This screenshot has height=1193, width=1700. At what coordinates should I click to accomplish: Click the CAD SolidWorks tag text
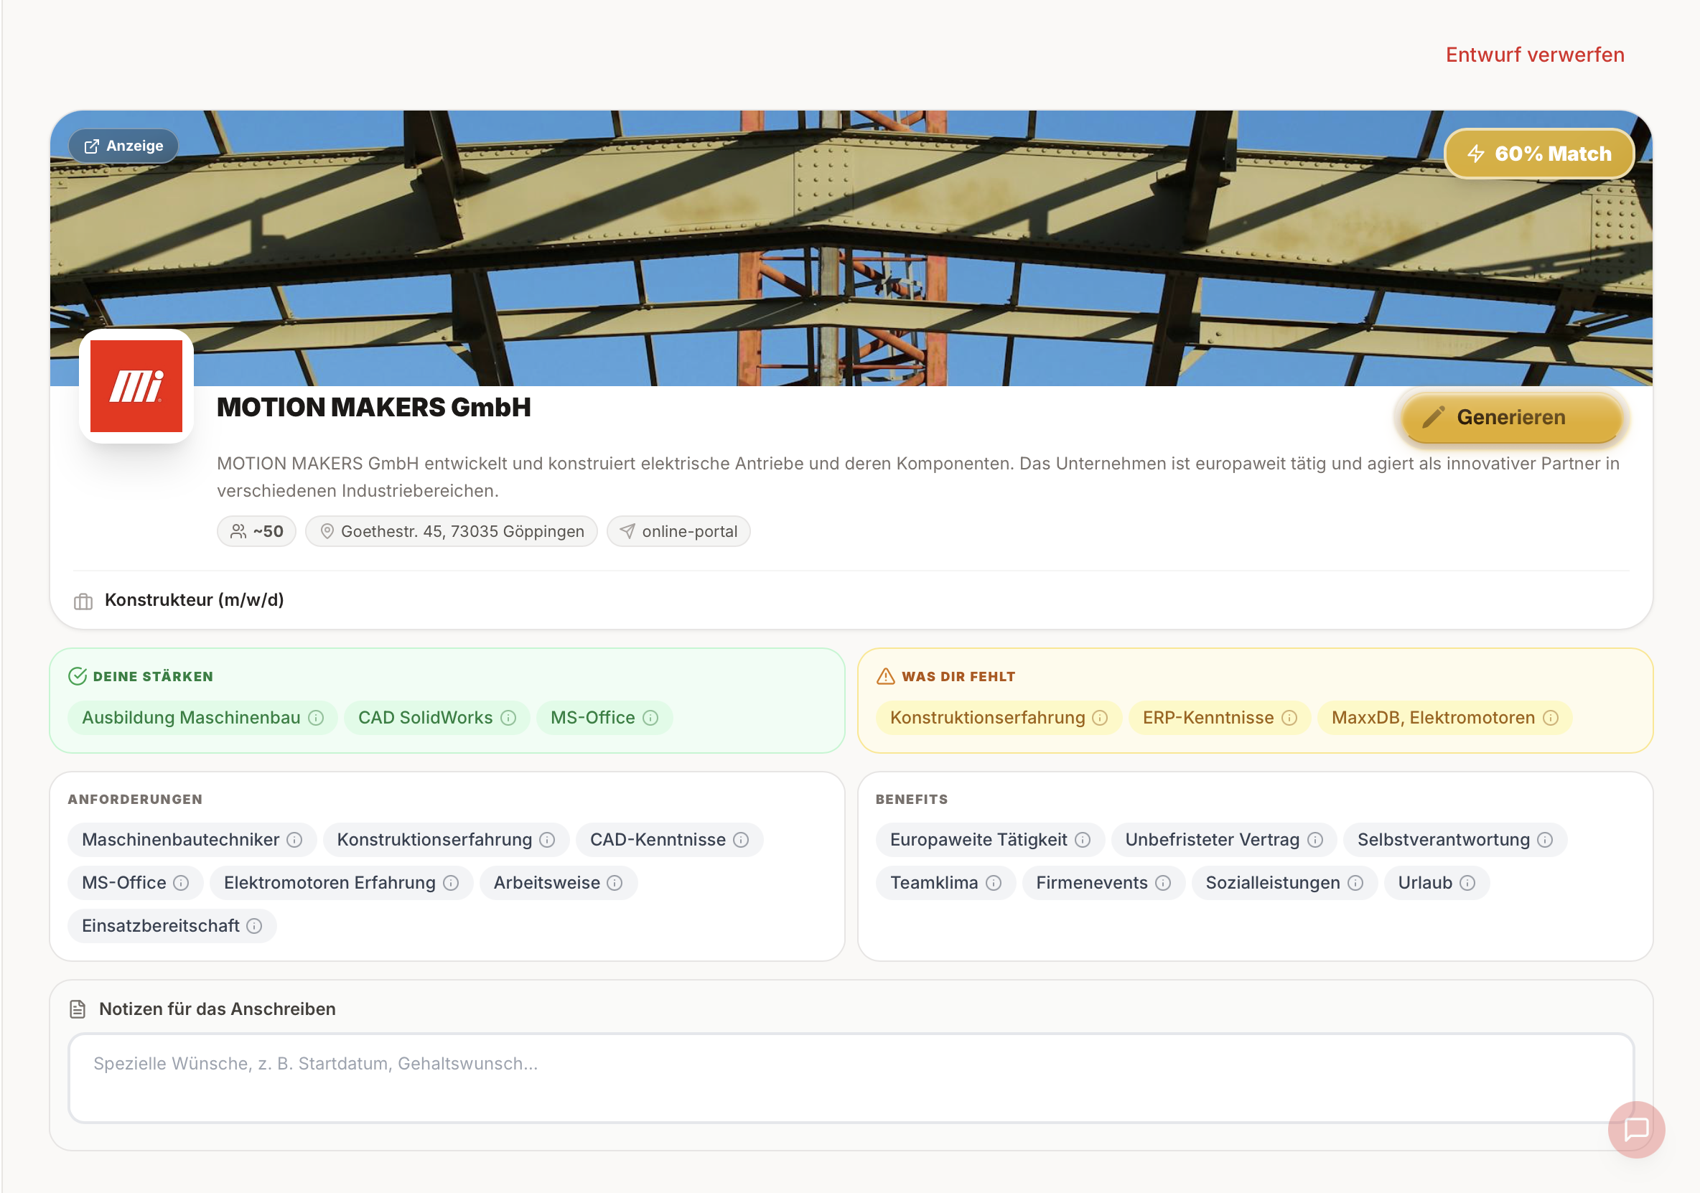click(x=425, y=717)
